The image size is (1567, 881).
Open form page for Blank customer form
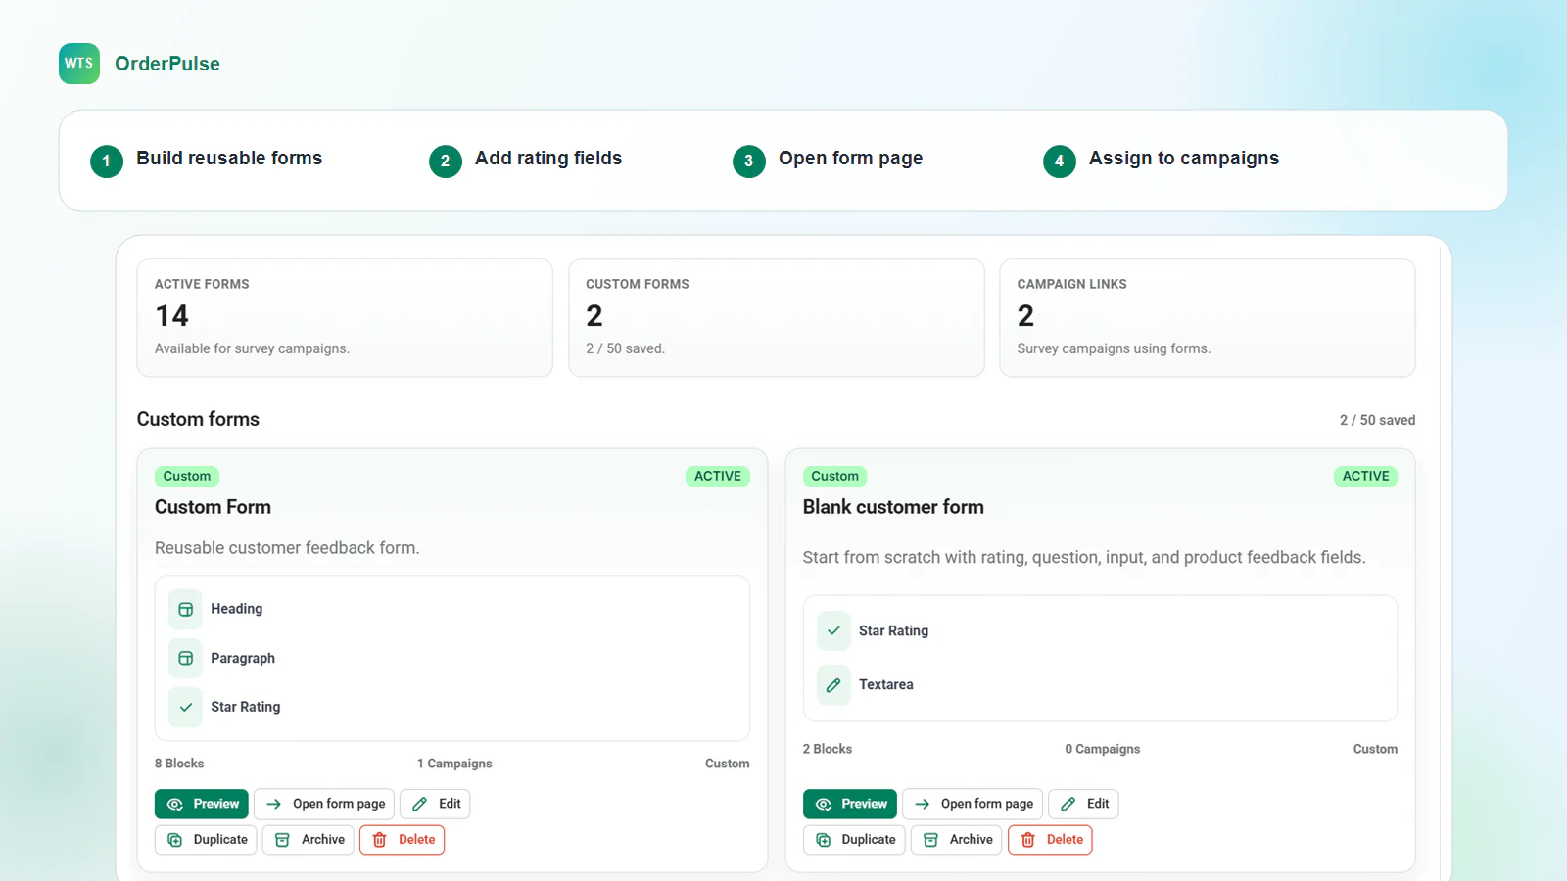coord(973,804)
